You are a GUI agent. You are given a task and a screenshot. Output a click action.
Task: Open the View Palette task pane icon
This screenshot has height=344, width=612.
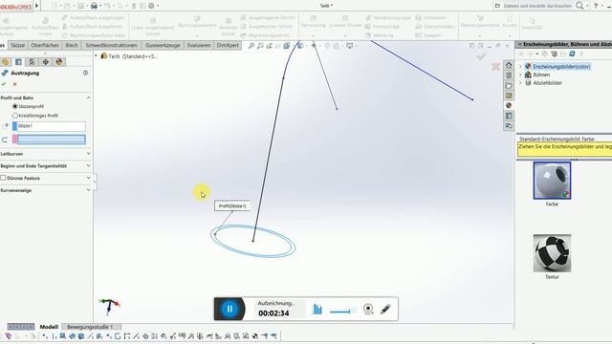pyautogui.click(x=509, y=96)
